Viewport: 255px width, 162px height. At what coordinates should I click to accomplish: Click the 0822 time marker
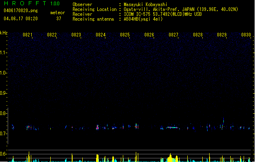(52, 35)
